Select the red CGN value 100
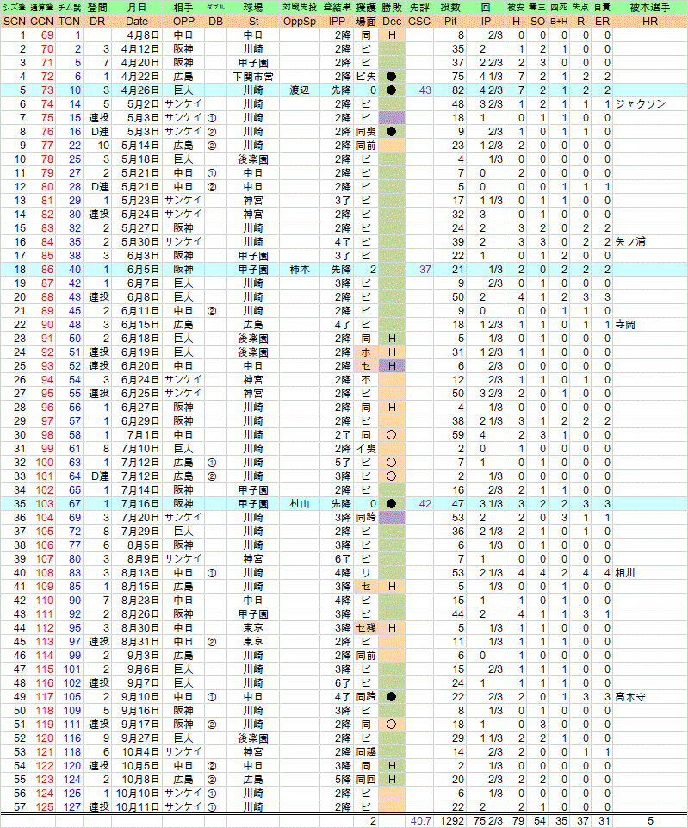688x828 pixels. coord(44,463)
